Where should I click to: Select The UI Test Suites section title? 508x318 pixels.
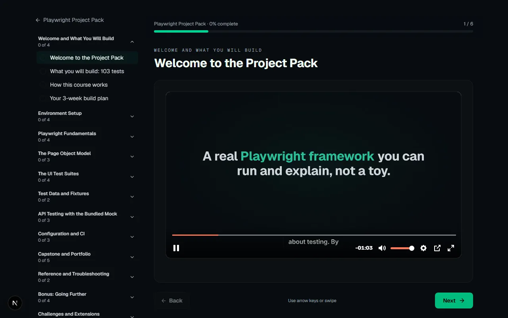pos(58,174)
